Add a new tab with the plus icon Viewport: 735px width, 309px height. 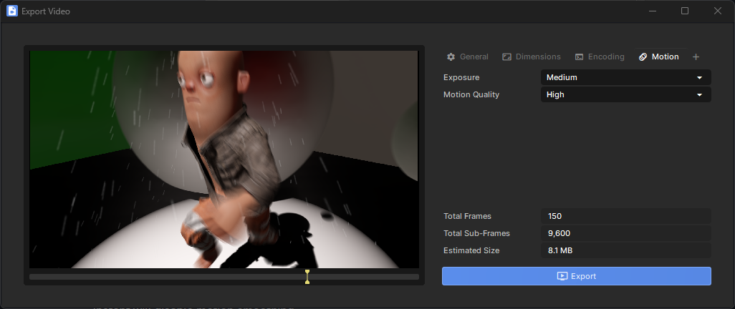696,57
